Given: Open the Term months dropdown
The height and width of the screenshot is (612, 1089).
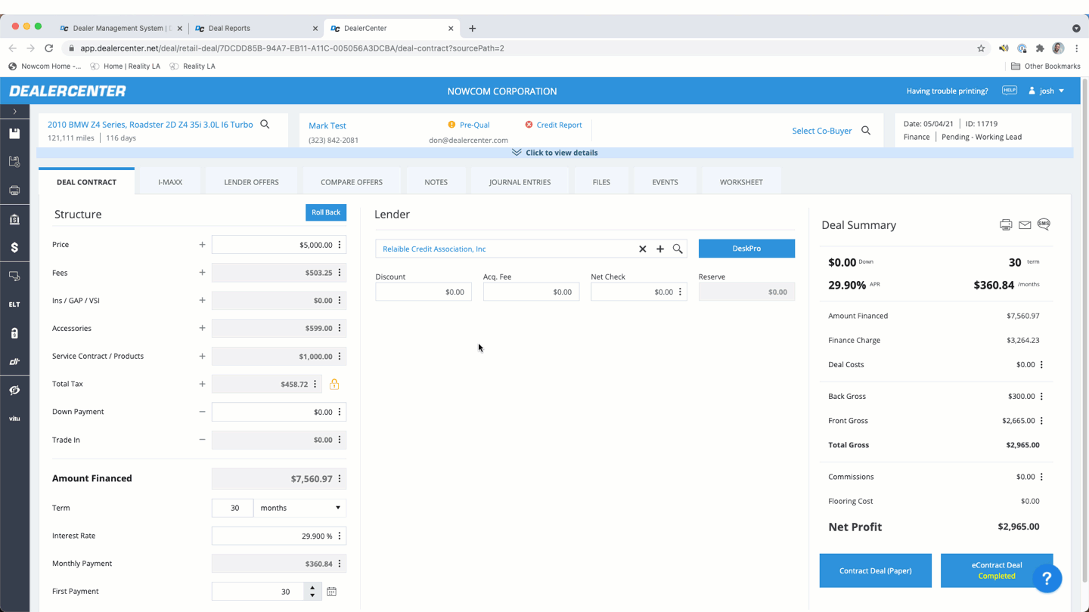Looking at the screenshot, I should (299, 508).
